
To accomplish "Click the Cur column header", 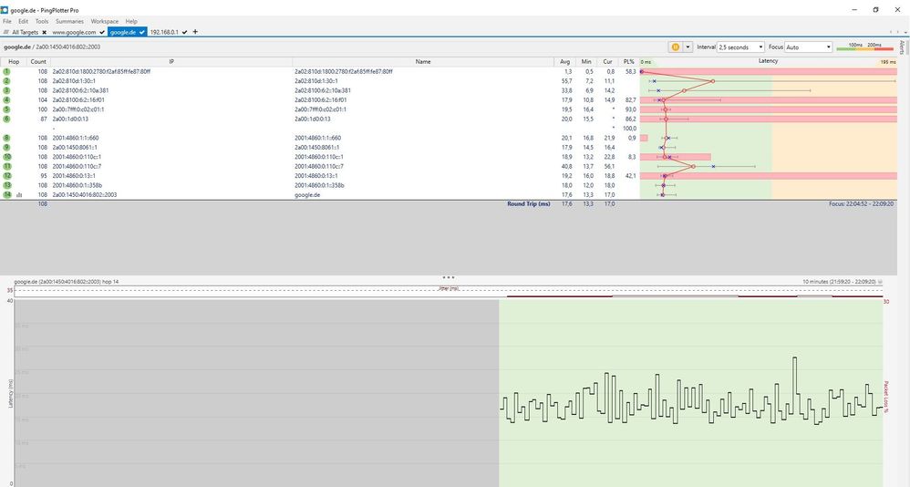I will pyautogui.click(x=607, y=61).
